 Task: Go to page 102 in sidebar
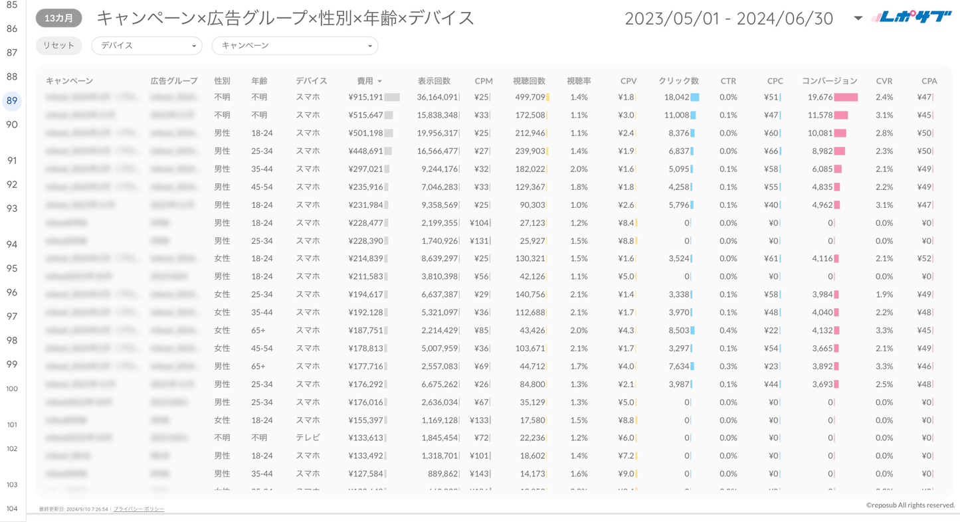point(12,449)
